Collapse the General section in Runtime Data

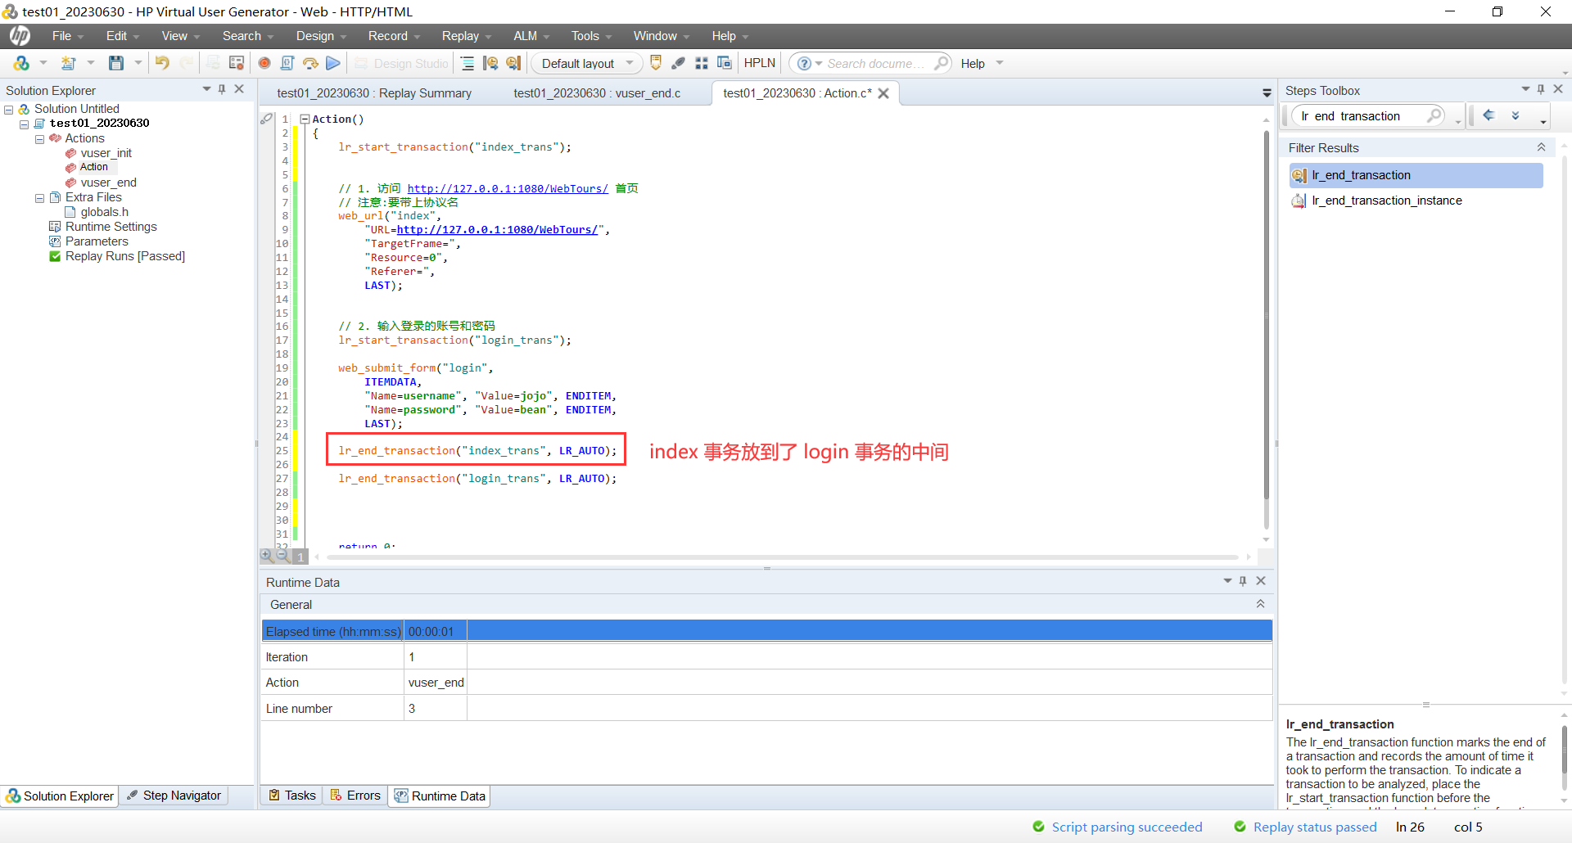coord(1260,604)
